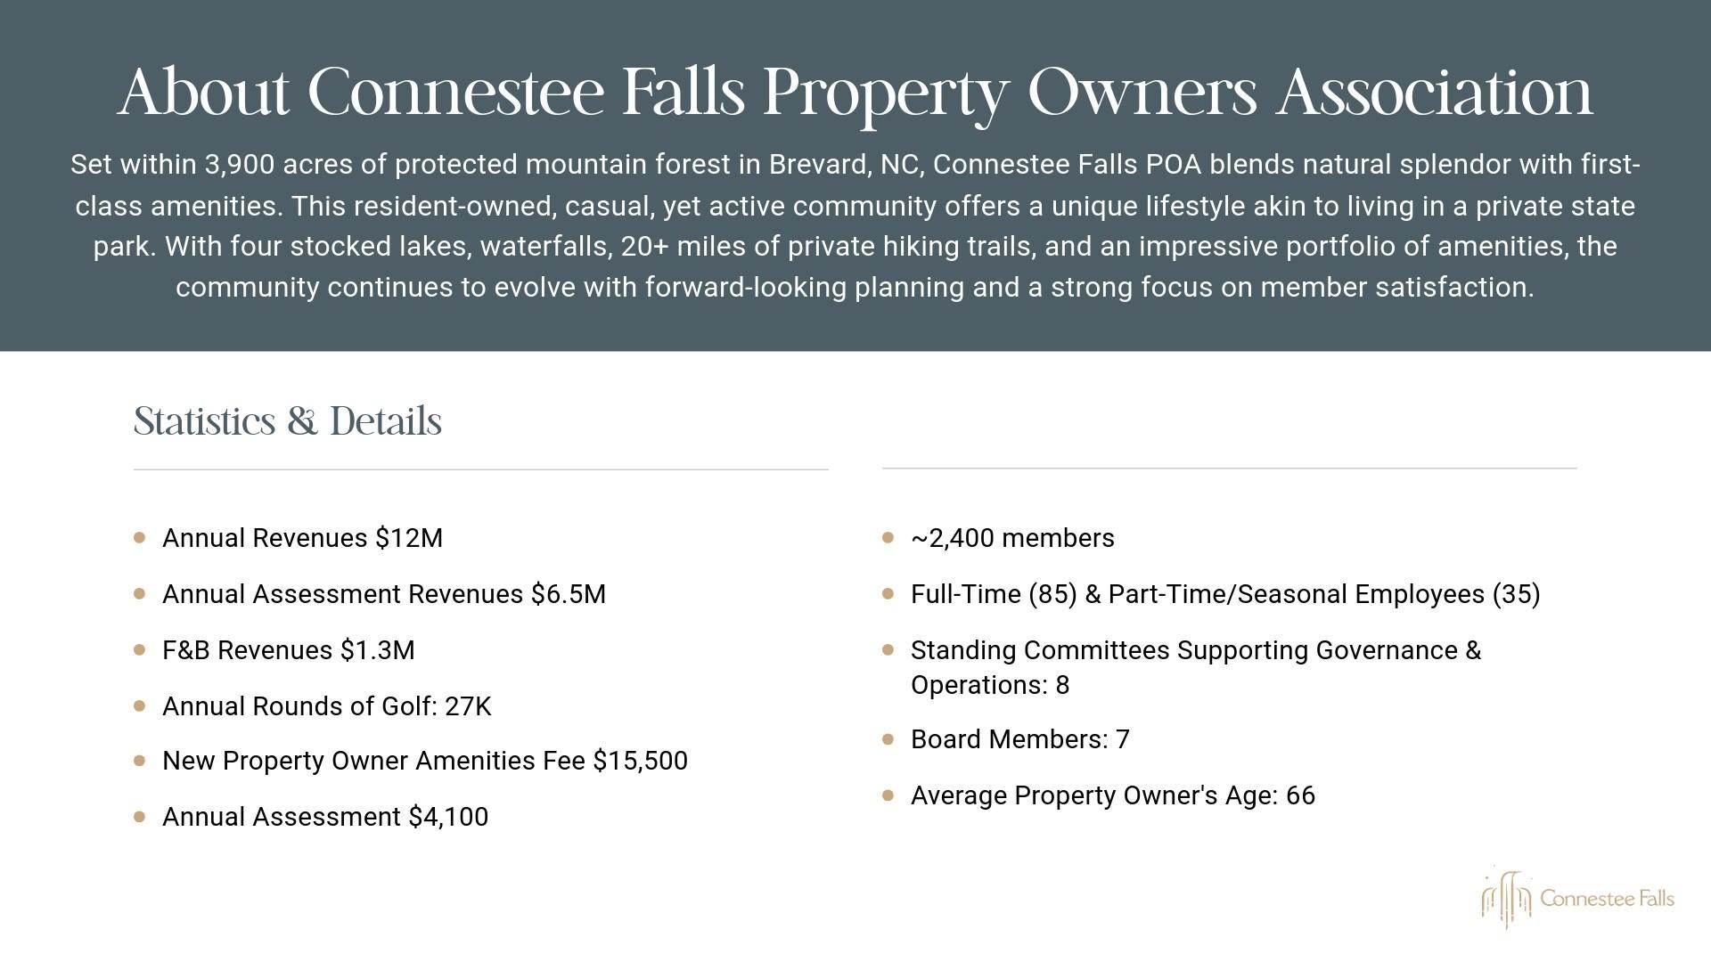This screenshot has height=962, width=1711.
Task: Click the bullet beside F&B Revenues
Action: point(140,650)
